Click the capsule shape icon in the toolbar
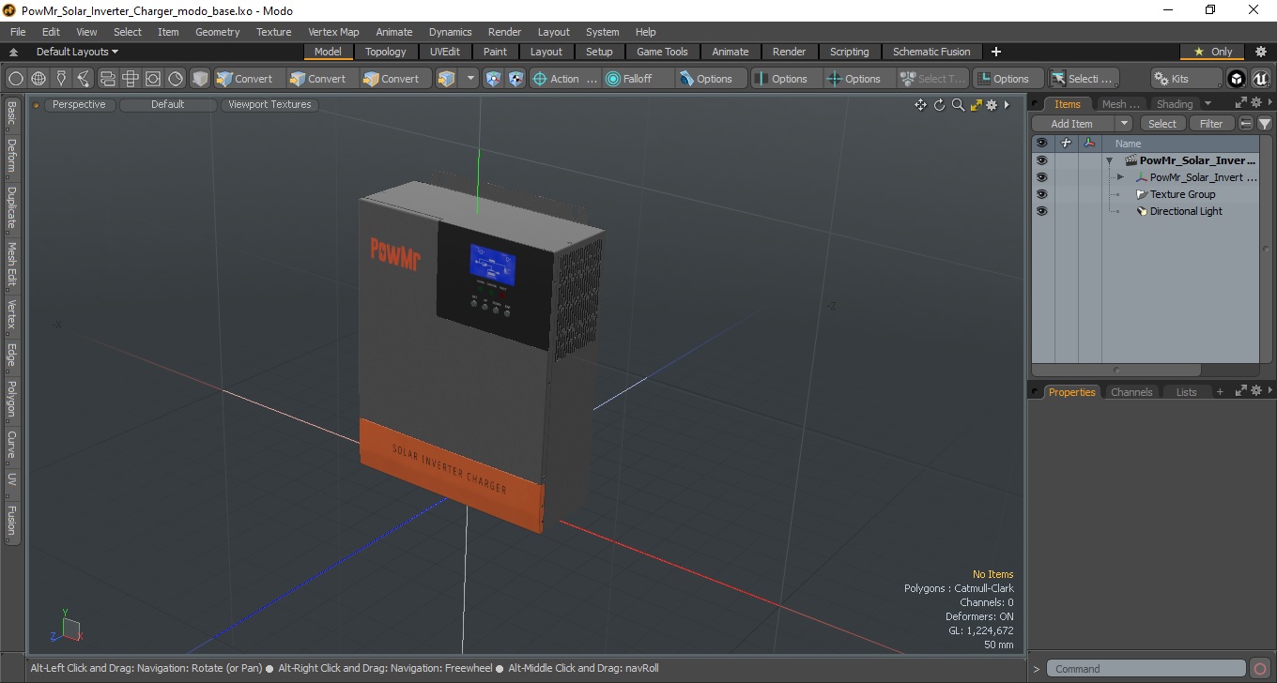This screenshot has width=1277, height=683. click(x=107, y=79)
